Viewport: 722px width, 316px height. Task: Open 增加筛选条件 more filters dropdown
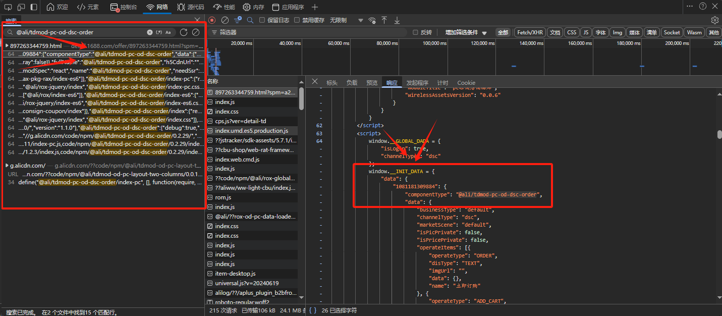coord(465,32)
